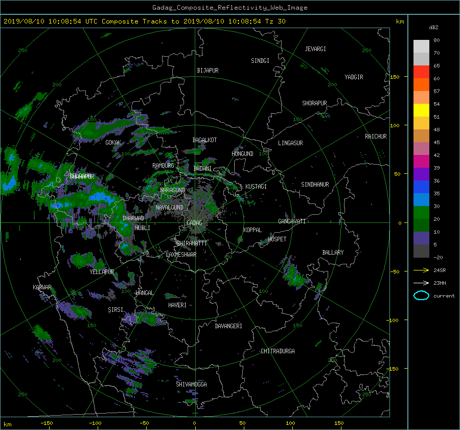Pick the green 20-30 dBZ swatch
This screenshot has width=460, height=430.
[421, 213]
